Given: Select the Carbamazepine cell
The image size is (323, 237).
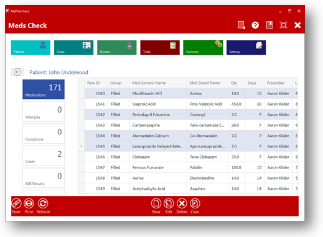Looking at the screenshot, I should coord(158,125).
